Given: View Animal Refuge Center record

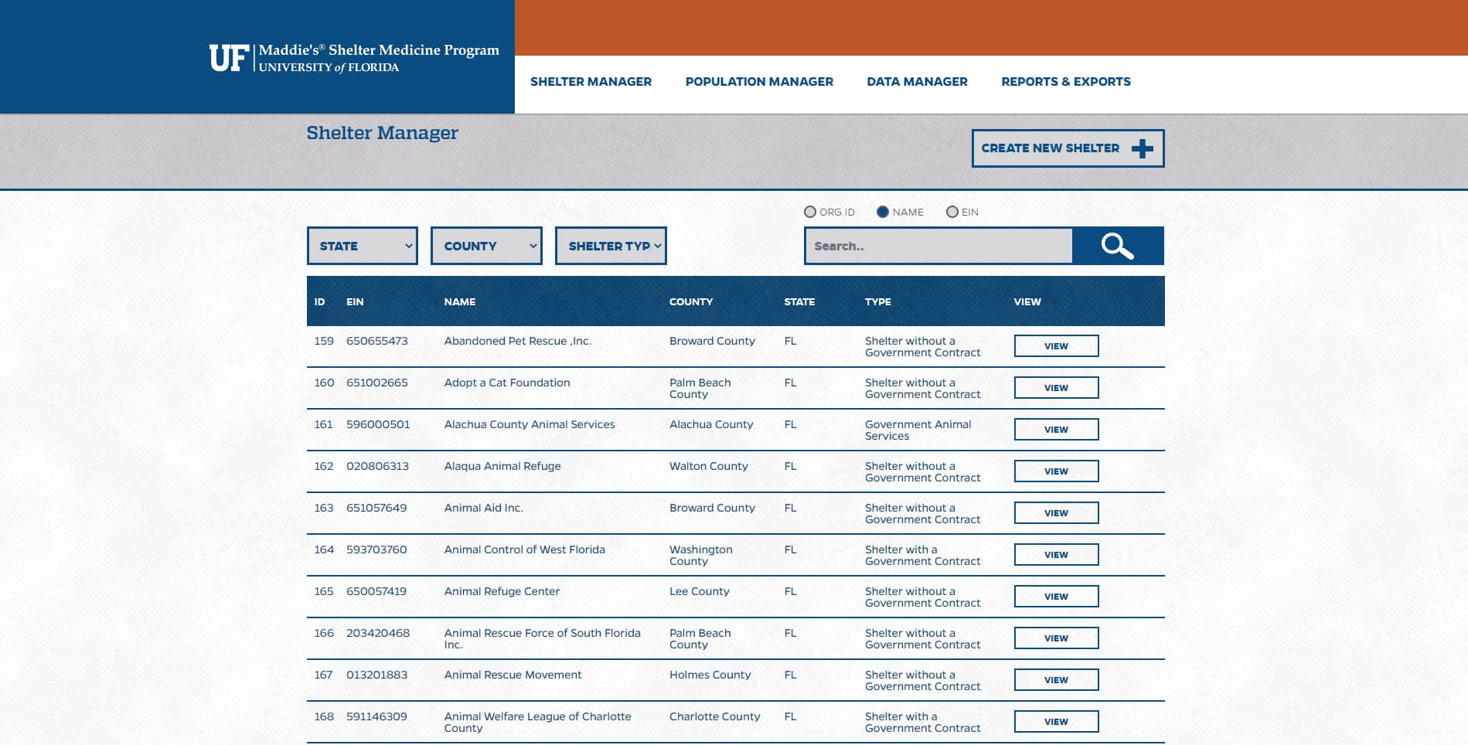Looking at the screenshot, I should point(1056,596).
